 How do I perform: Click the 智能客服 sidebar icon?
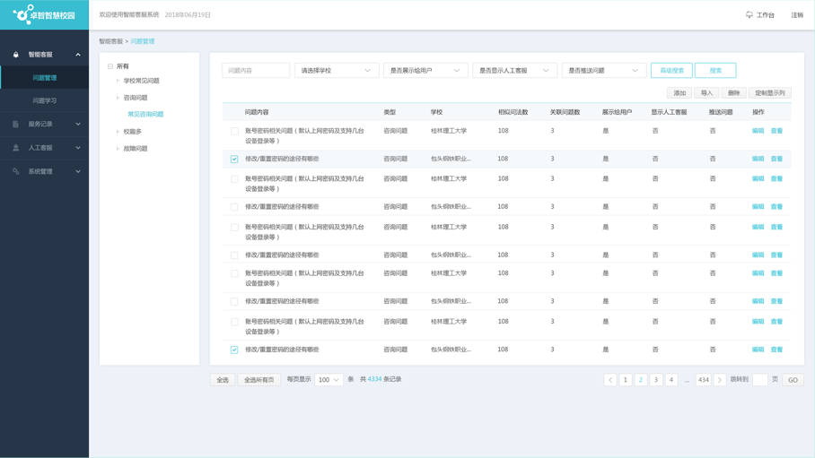coord(15,55)
